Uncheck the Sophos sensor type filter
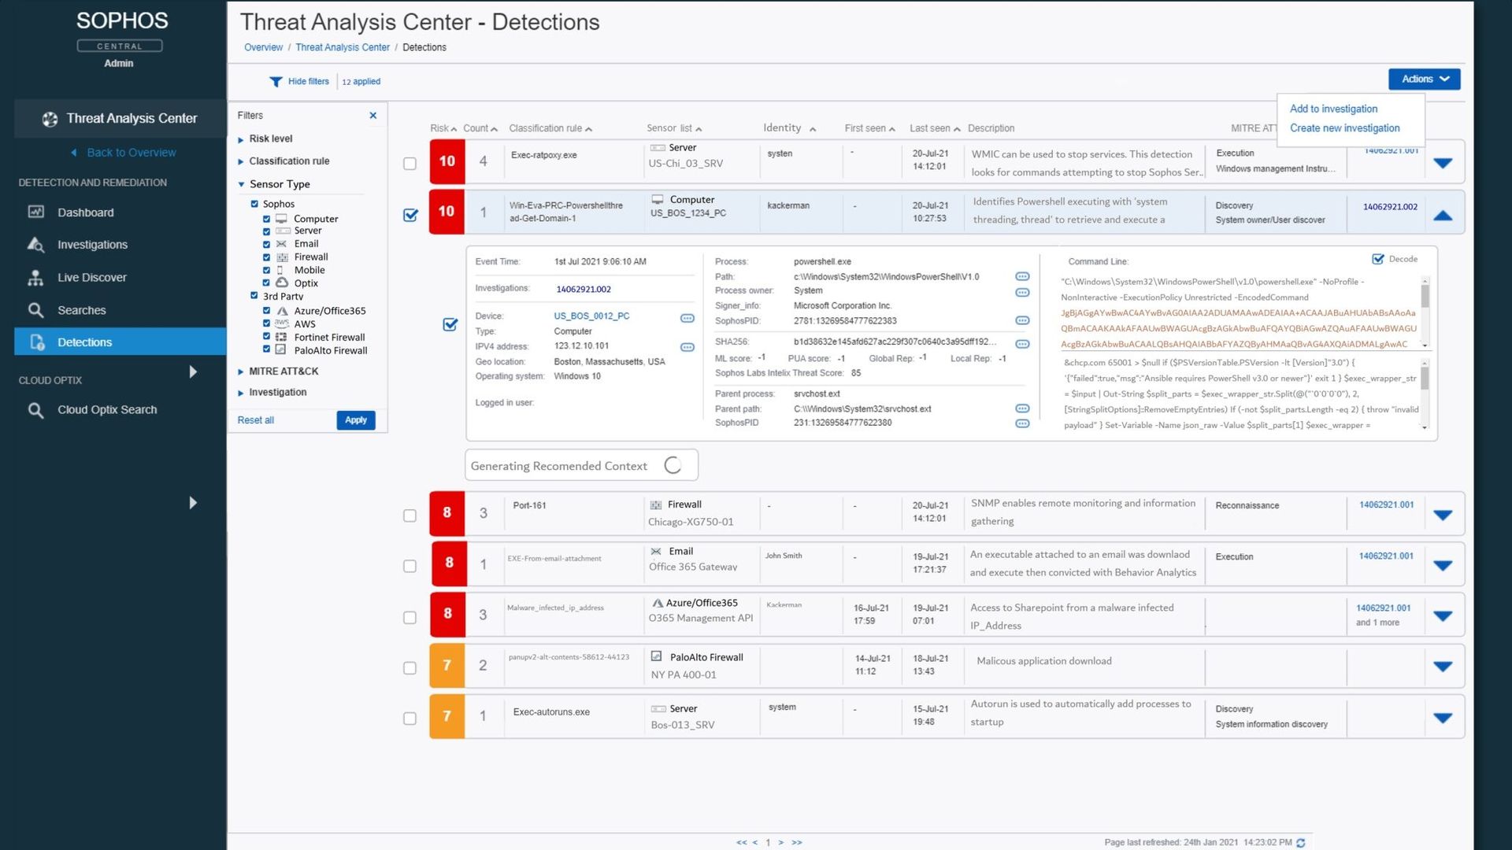The width and height of the screenshot is (1512, 850). 254,204
